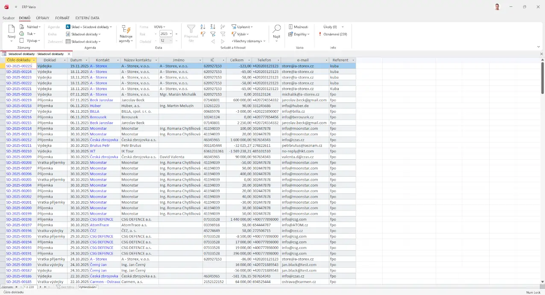Open document link SD-2025-00219
545x295 pixels.
19,100
